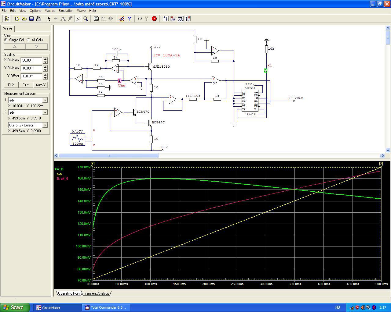The height and width of the screenshot is (312, 391).
Task: Select the arrow pointer tool
Action: [49, 19]
